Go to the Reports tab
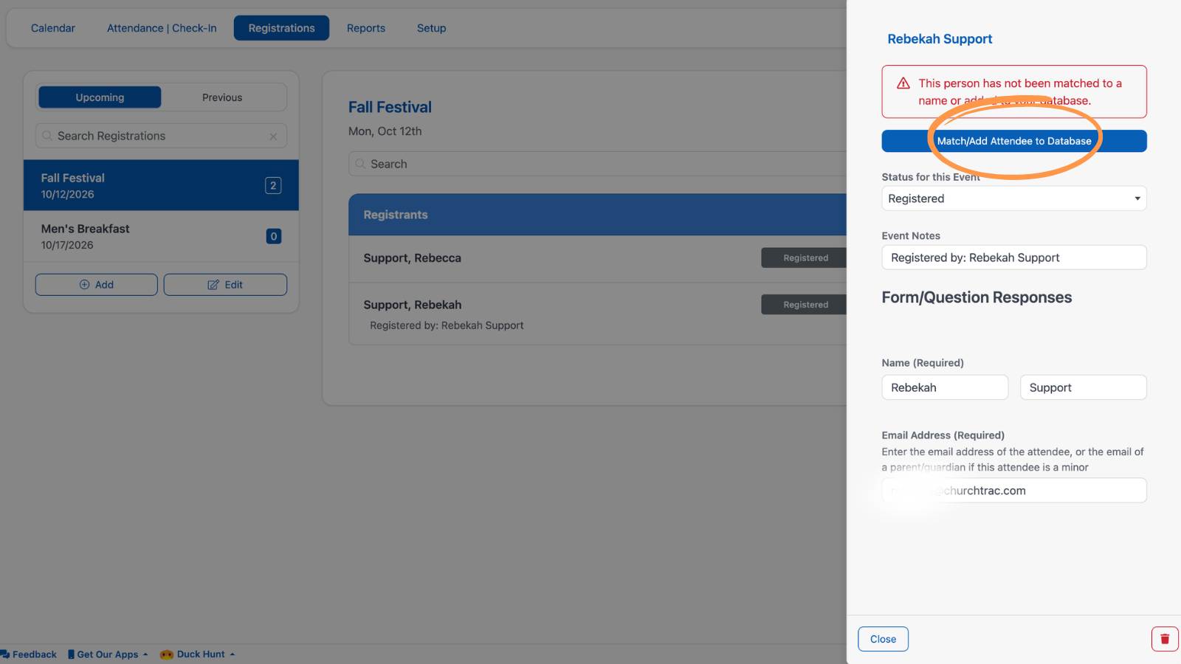Image resolution: width=1181 pixels, height=664 pixels. (x=366, y=28)
